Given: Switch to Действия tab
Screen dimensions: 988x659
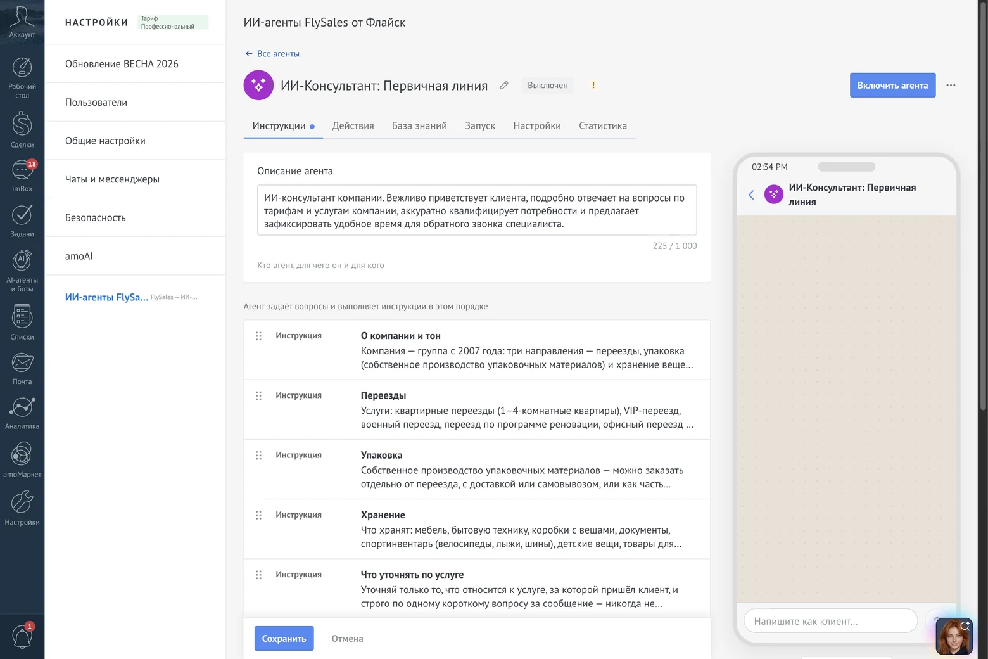Looking at the screenshot, I should point(353,126).
